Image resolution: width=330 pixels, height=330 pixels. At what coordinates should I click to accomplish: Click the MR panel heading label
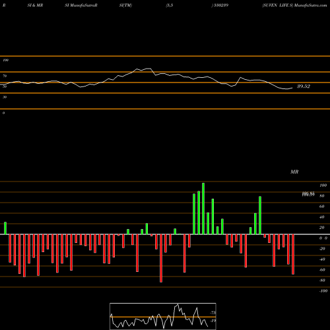tap(294, 172)
